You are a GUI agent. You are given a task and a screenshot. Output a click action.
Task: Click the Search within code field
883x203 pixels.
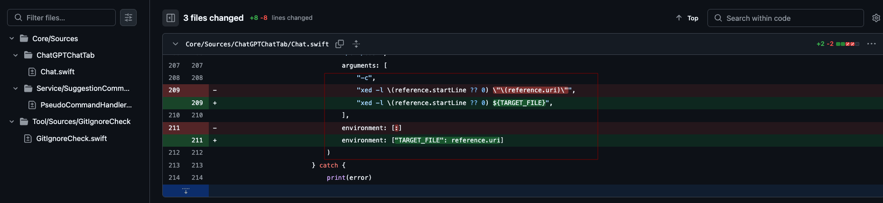pyautogui.click(x=785, y=18)
